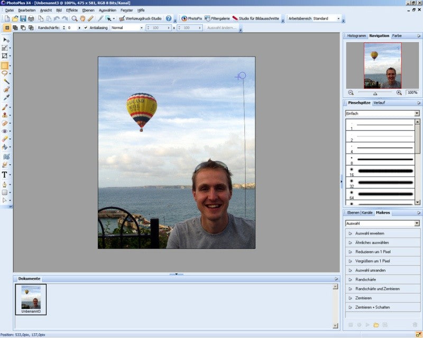Open the PhotoFix studio
Image resolution: width=423 pixels, height=338 pixels.
point(192,18)
